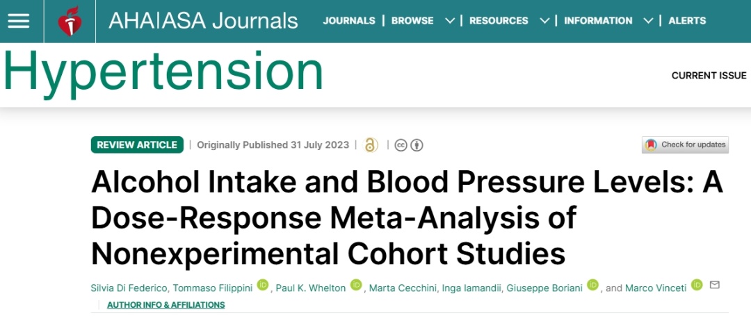
Task: Open the Alerts menu item
Action: point(687,21)
